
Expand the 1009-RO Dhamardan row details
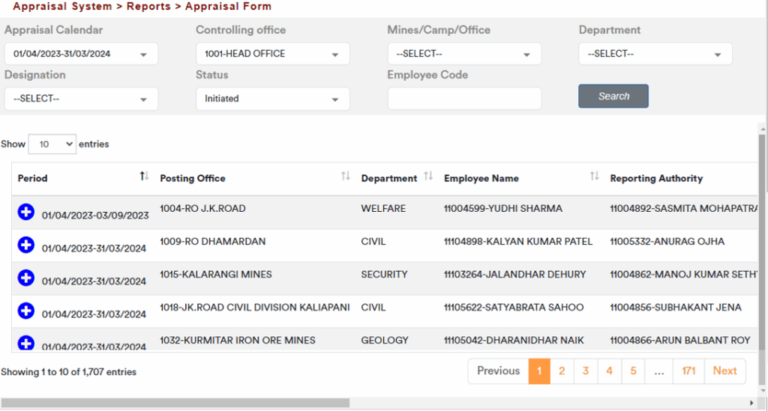[25, 245]
